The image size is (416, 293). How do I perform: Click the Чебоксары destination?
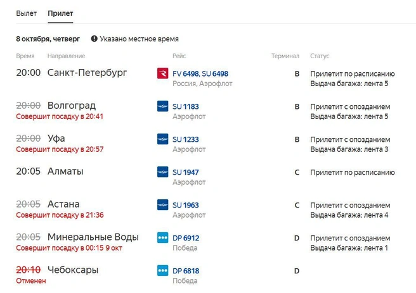tap(73, 270)
